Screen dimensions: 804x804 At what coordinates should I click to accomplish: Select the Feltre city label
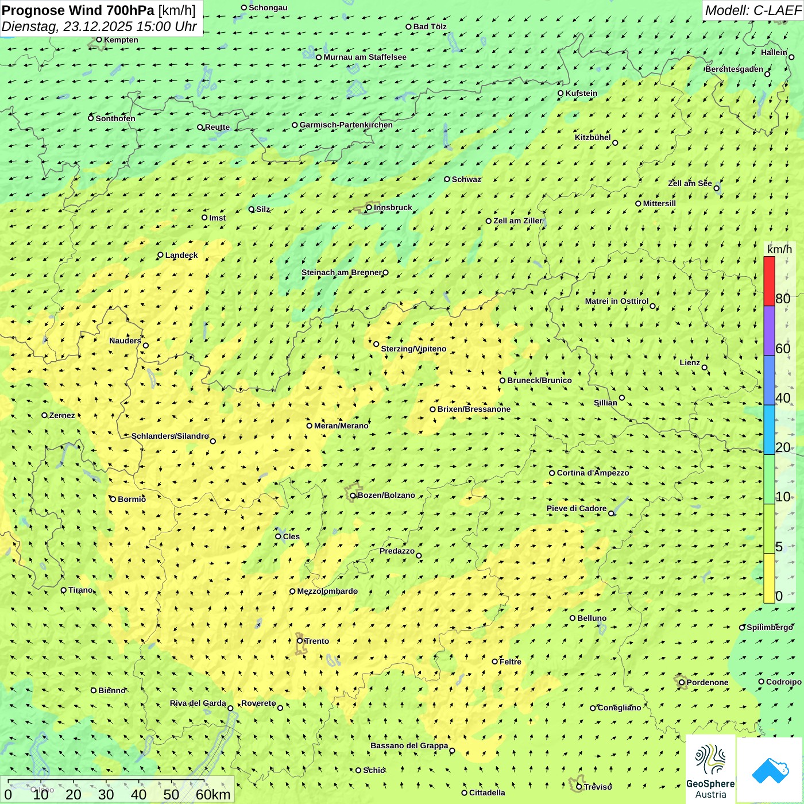511,662
